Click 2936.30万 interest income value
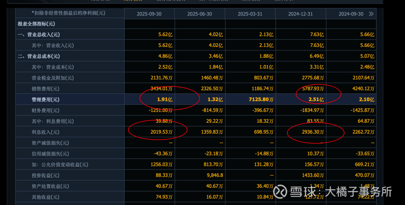This screenshot has height=205, width=405. [x=313, y=132]
